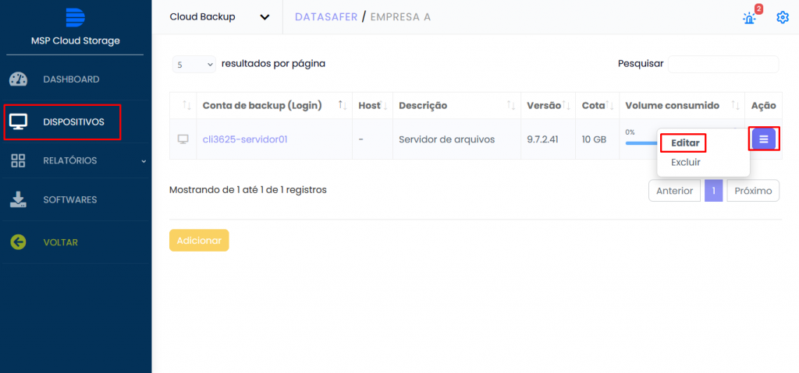Open the cli3625-servidor01 account link
799x373 pixels.
coord(245,139)
